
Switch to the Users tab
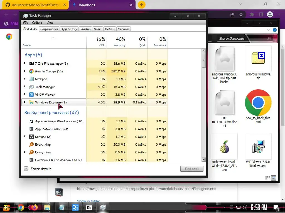click(x=98, y=29)
